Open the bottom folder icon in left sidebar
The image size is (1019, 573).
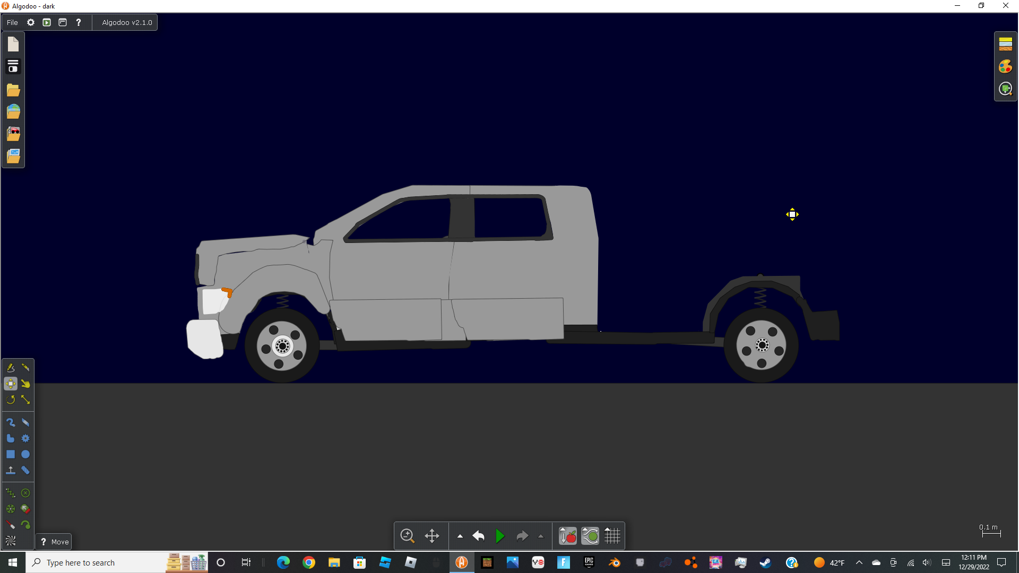click(x=13, y=156)
